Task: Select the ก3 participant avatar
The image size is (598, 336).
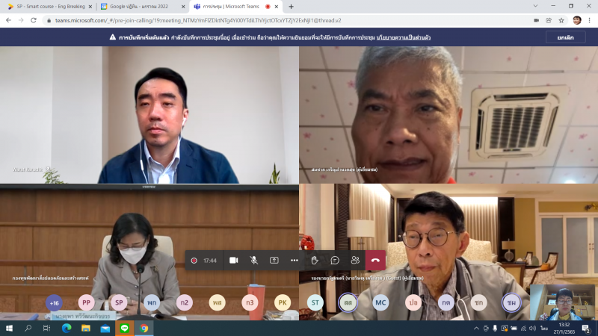Action: pyautogui.click(x=250, y=302)
